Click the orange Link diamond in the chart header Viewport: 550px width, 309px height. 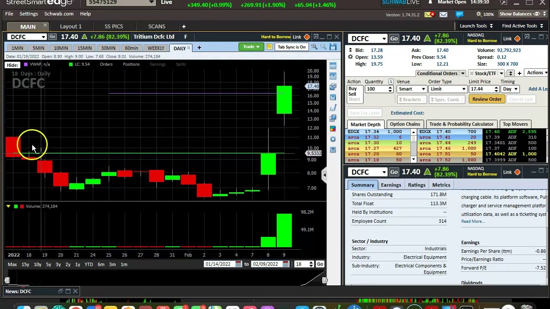[x=307, y=37]
